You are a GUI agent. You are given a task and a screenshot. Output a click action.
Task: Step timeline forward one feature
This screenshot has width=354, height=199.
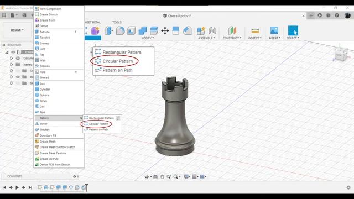23,187
